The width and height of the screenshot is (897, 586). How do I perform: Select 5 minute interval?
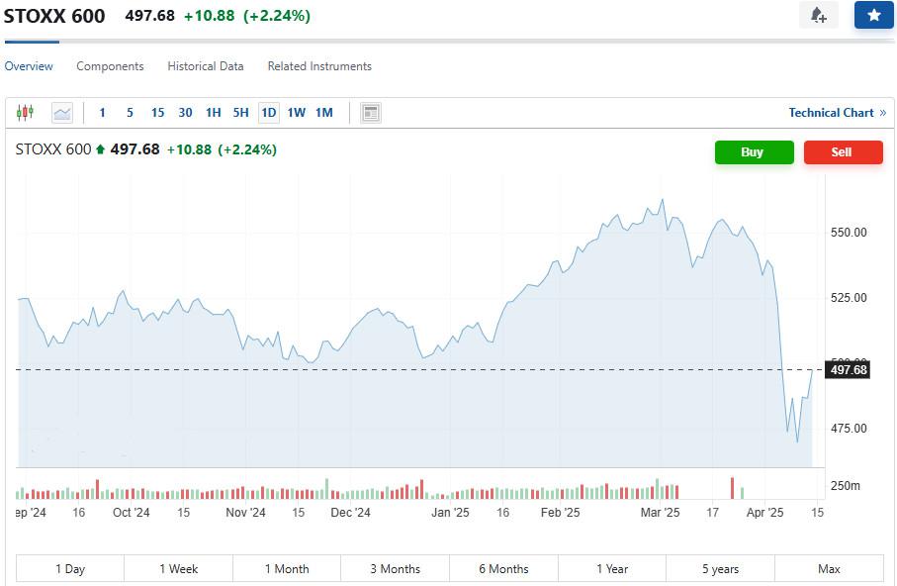click(x=130, y=112)
